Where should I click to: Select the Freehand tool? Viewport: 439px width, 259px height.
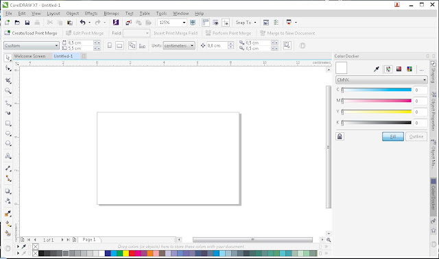(8, 103)
